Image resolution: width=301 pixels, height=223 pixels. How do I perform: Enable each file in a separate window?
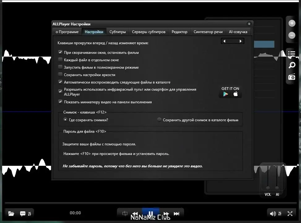(60, 60)
